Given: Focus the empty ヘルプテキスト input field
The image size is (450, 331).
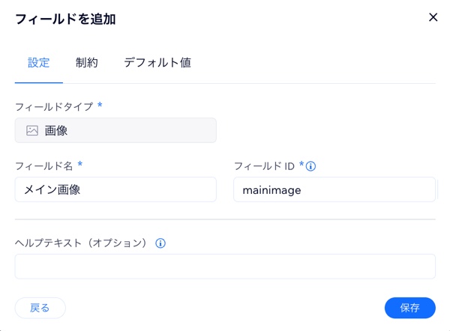Looking at the screenshot, I should pyautogui.click(x=225, y=267).
